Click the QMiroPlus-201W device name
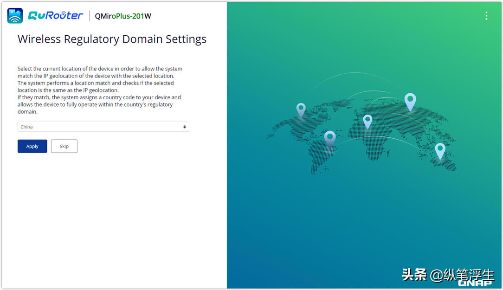The image size is (503, 290). tap(123, 16)
